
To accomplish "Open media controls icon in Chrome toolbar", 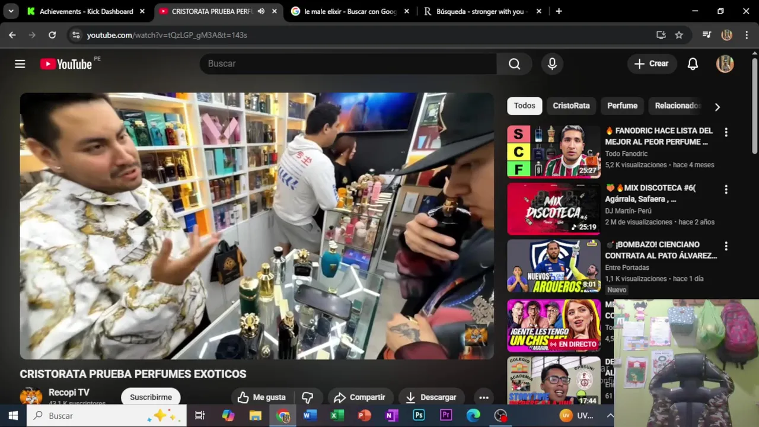I will tap(706, 35).
